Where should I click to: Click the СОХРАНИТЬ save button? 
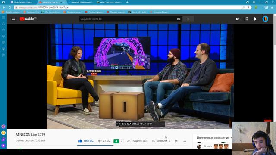pos(161,141)
